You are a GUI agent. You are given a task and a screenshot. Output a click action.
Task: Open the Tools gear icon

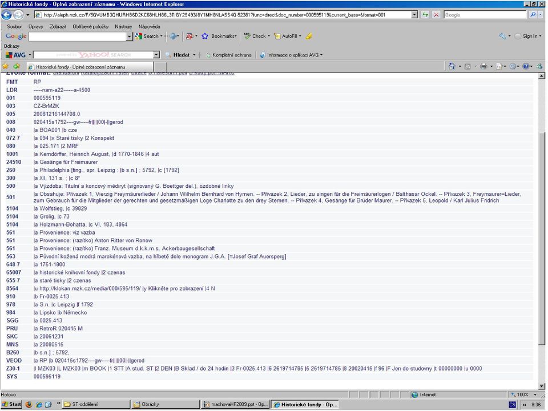tap(513, 66)
